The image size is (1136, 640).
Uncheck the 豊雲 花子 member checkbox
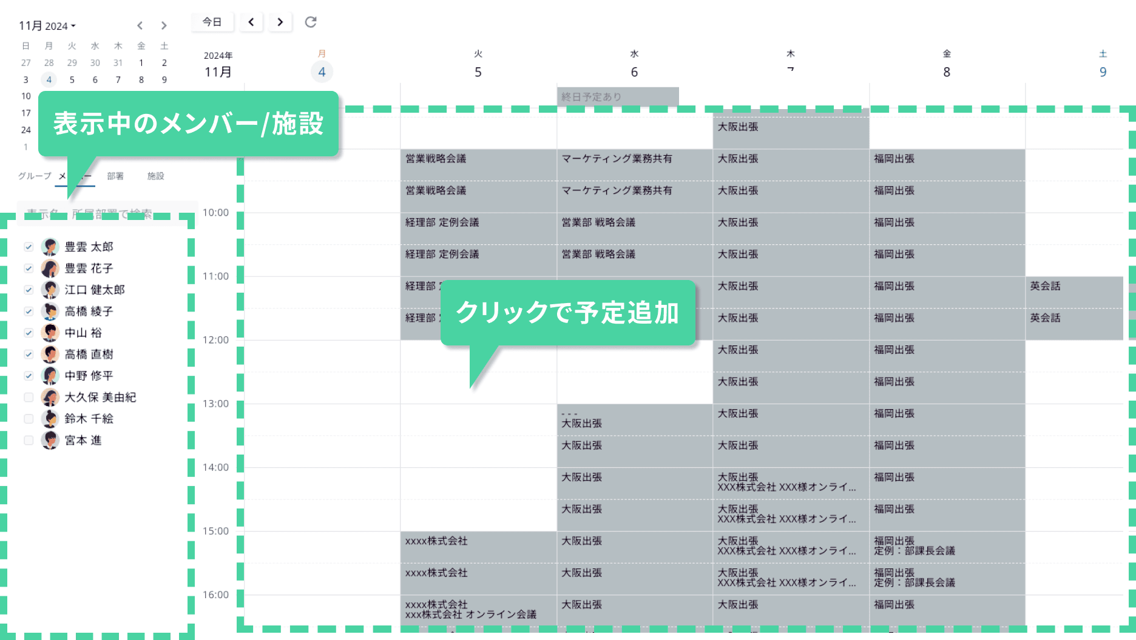(x=29, y=268)
